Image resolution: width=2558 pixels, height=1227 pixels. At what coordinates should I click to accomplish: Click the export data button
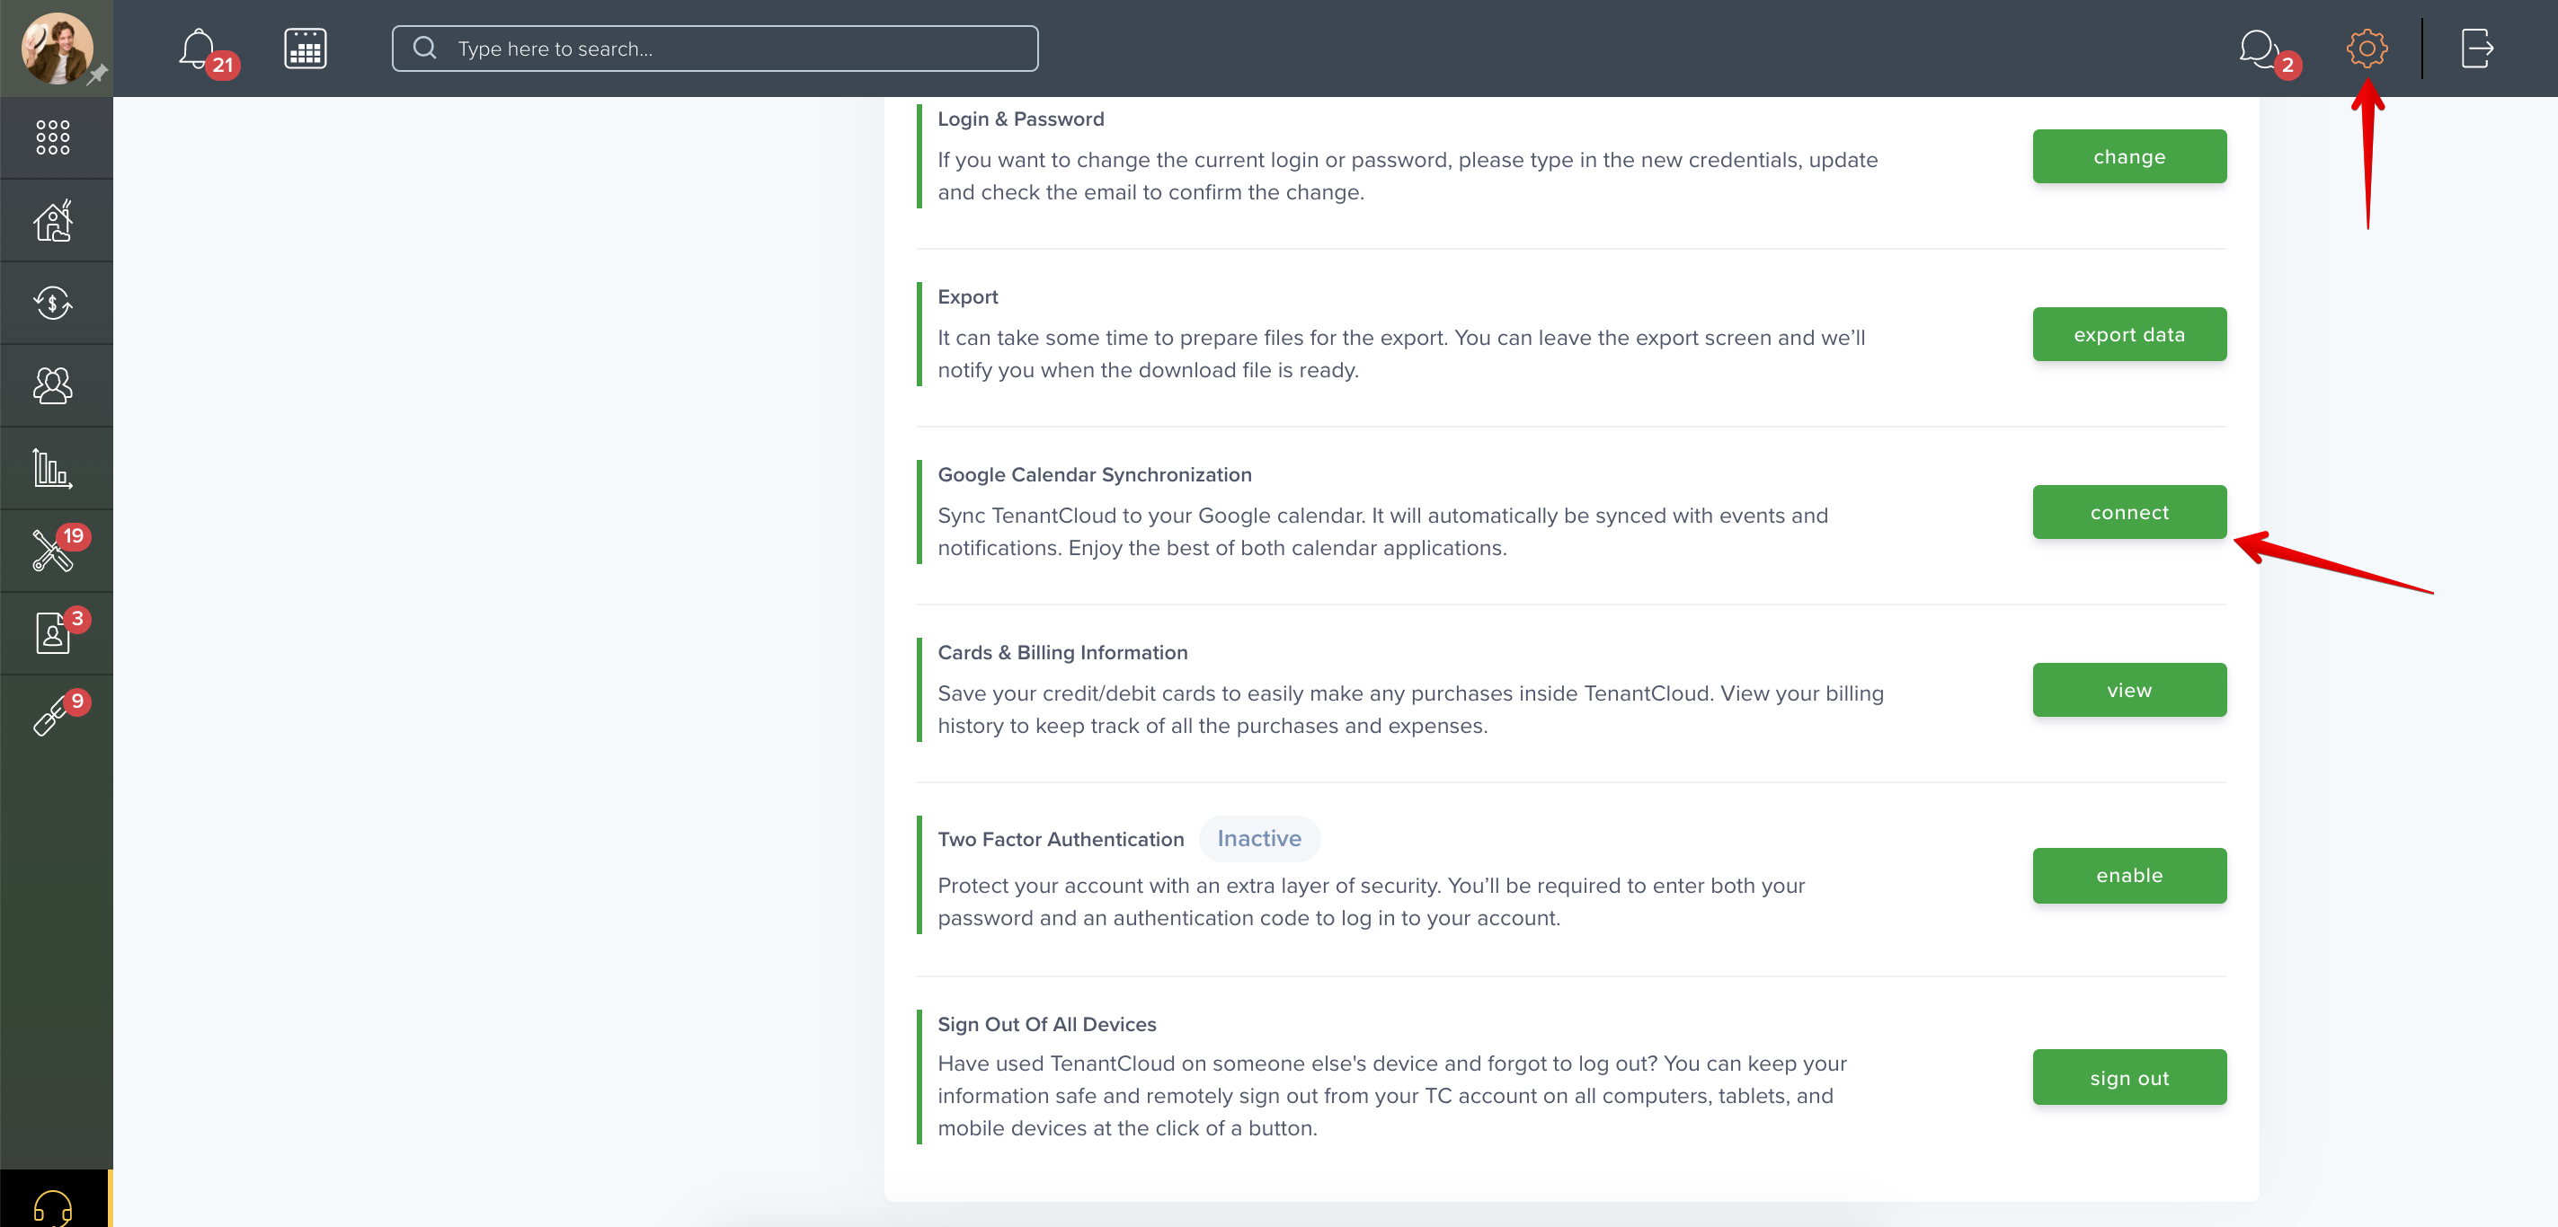pyautogui.click(x=2129, y=334)
